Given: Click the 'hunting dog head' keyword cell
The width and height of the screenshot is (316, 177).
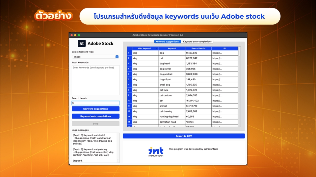Looking at the screenshot, I should [172, 117].
